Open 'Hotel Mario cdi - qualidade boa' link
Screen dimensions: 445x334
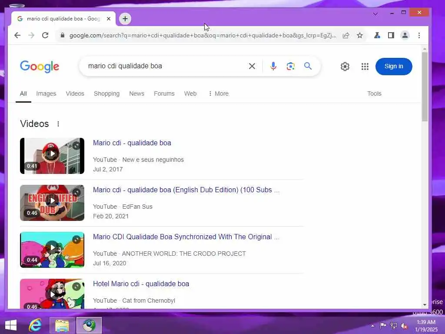[141, 284]
